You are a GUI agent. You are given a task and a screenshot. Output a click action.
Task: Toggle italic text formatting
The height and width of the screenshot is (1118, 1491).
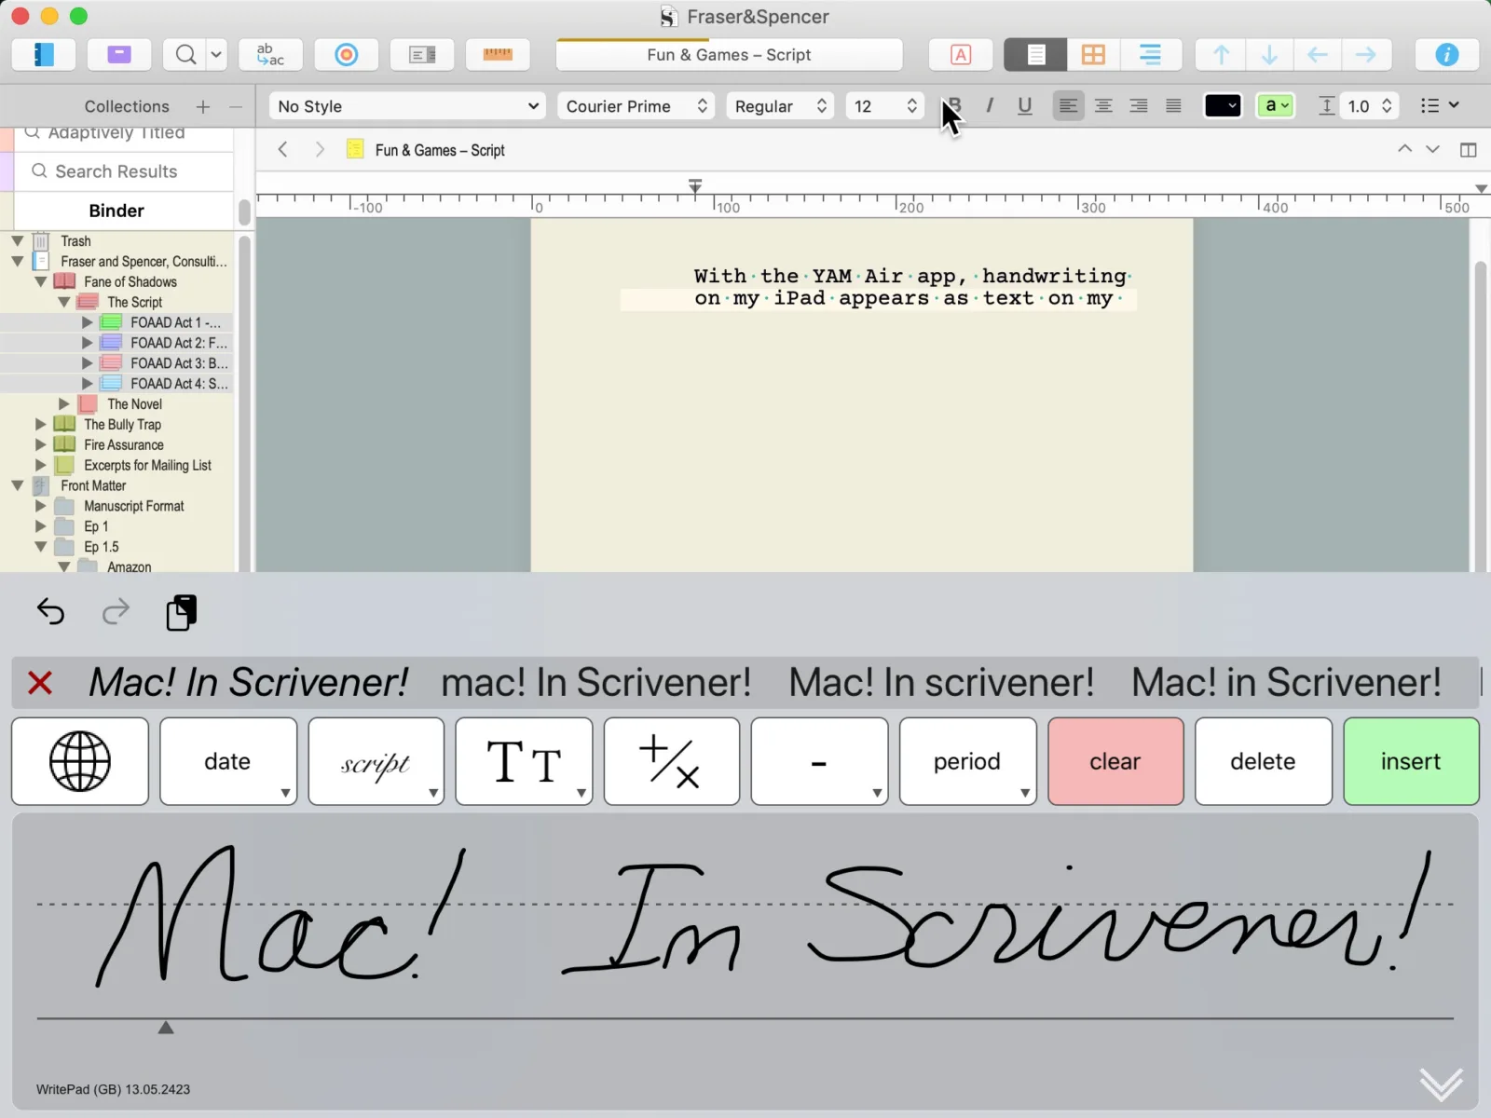tap(990, 105)
